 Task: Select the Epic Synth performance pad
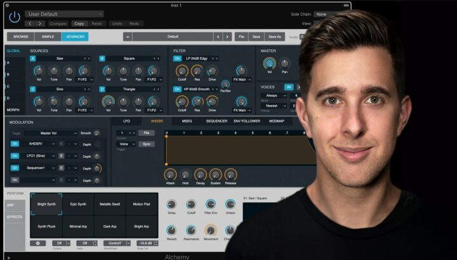click(78, 204)
